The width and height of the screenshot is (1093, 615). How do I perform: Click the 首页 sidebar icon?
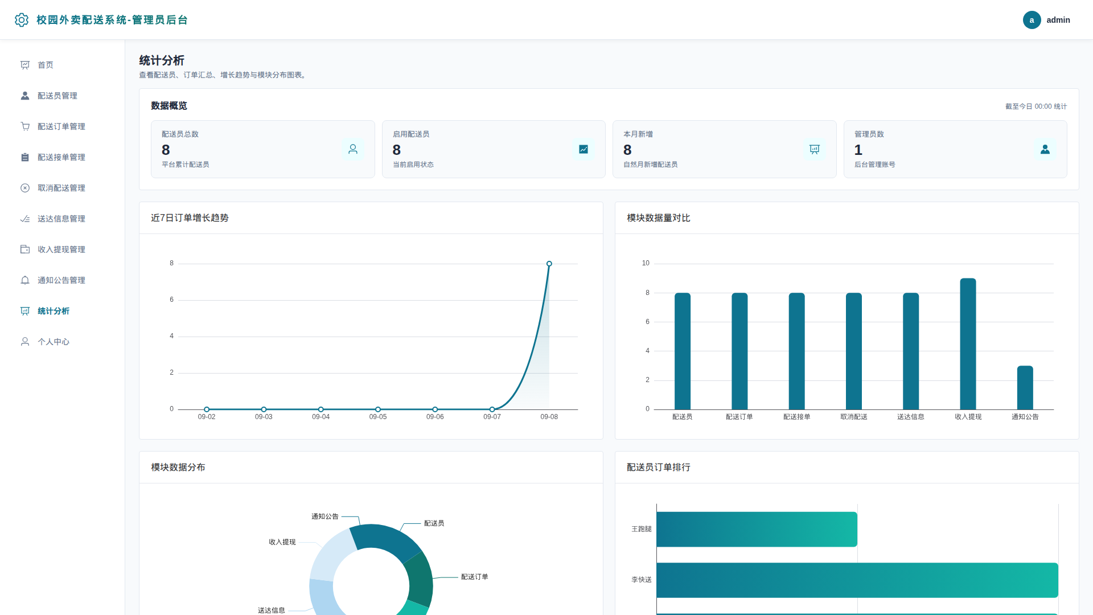[25, 65]
